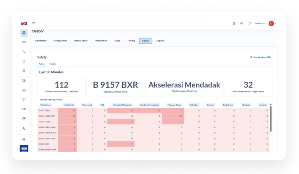The height and width of the screenshot is (174, 299).
Task: Click the B 9157 BXR vehicle card
Action: click(115, 87)
